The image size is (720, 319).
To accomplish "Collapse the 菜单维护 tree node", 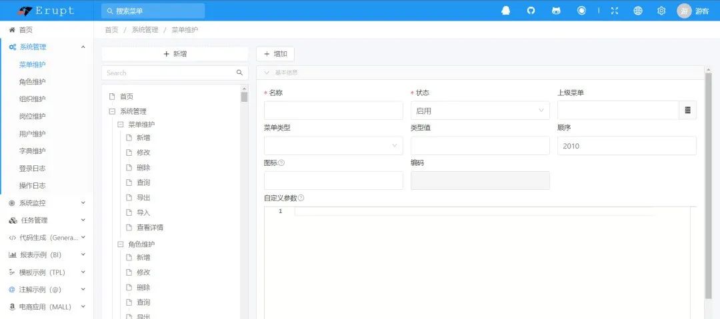I will coord(120,125).
